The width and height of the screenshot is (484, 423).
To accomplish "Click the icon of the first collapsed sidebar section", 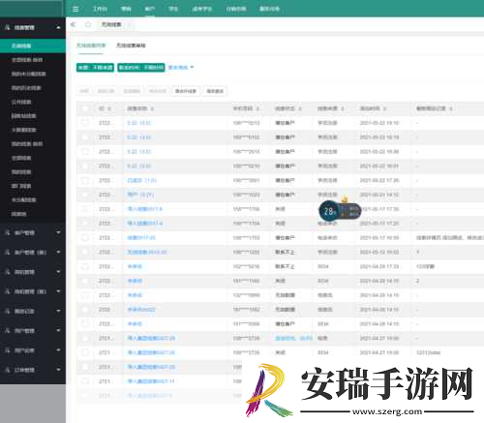I will 7,232.
